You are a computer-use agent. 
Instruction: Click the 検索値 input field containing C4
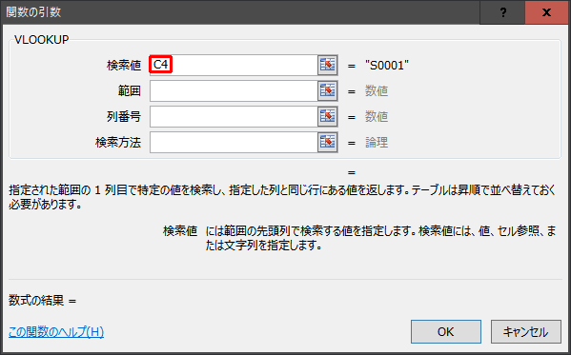click(234, 65)
